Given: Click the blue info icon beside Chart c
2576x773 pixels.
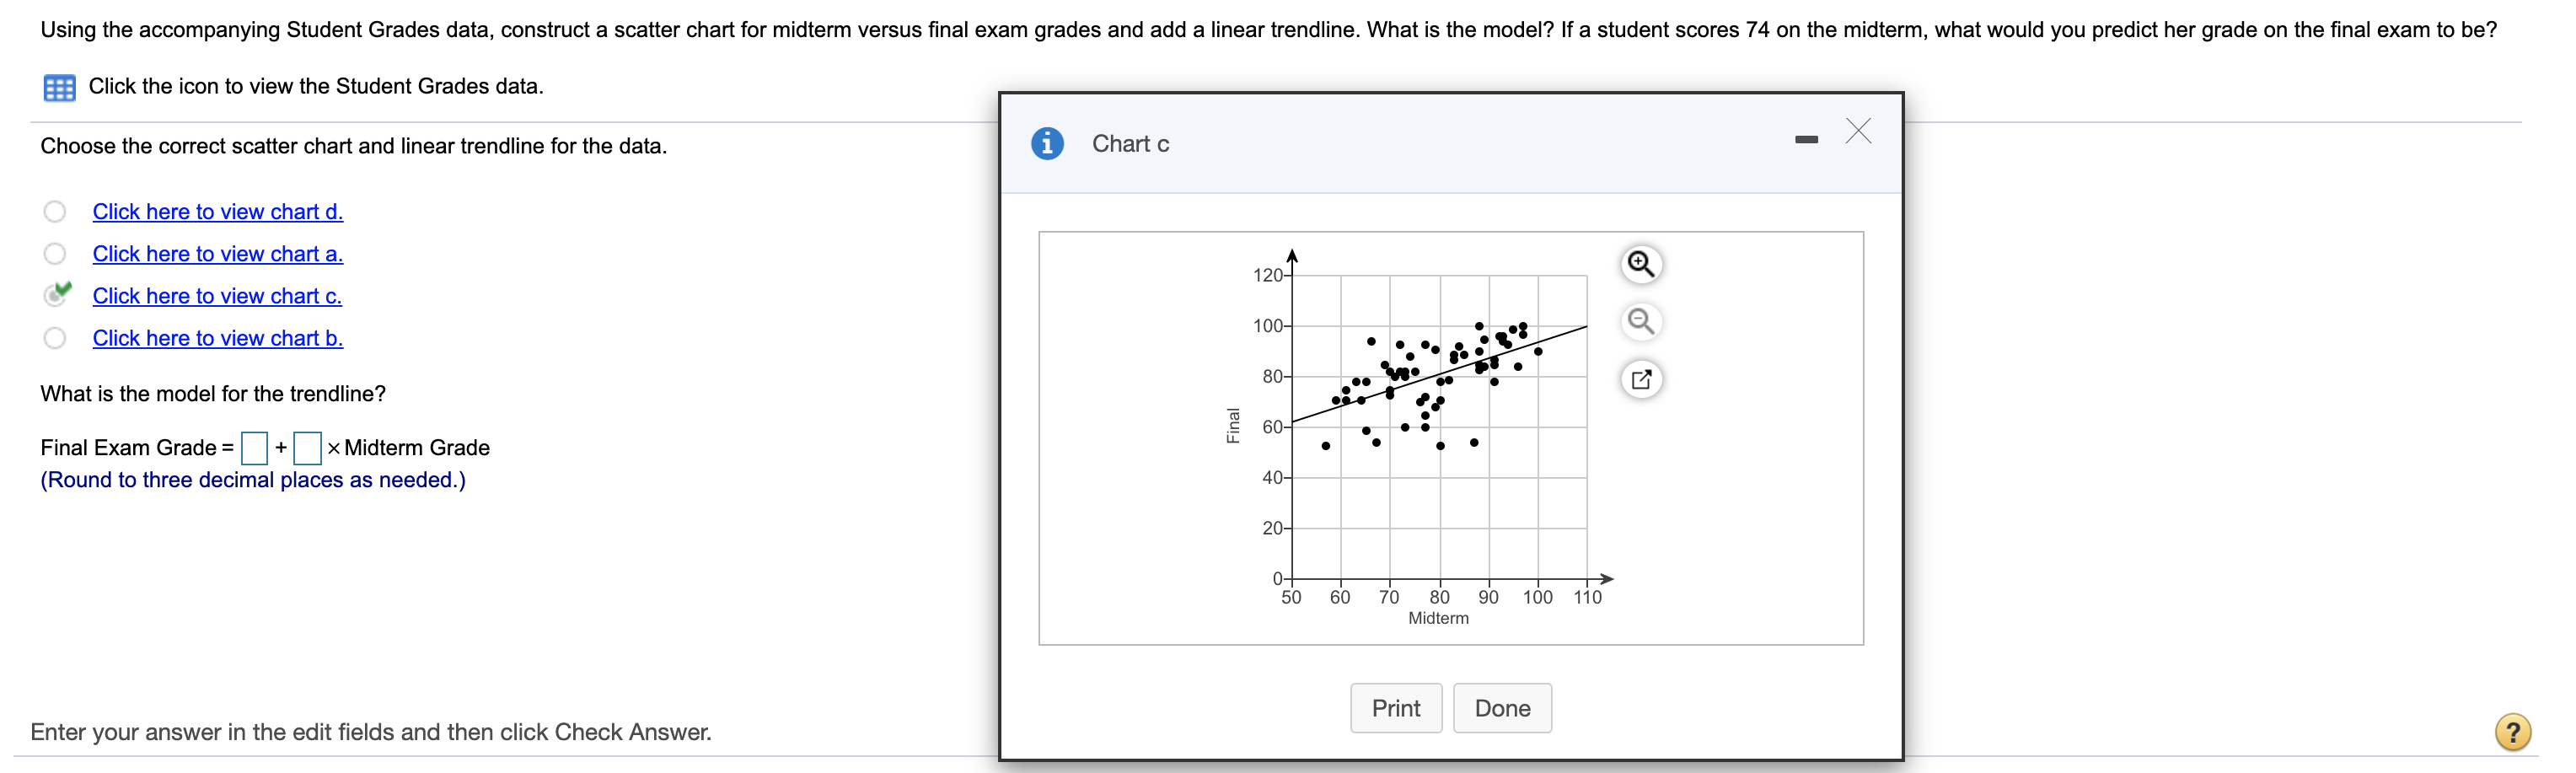Looking at the screenshot, I should 1046,144.
